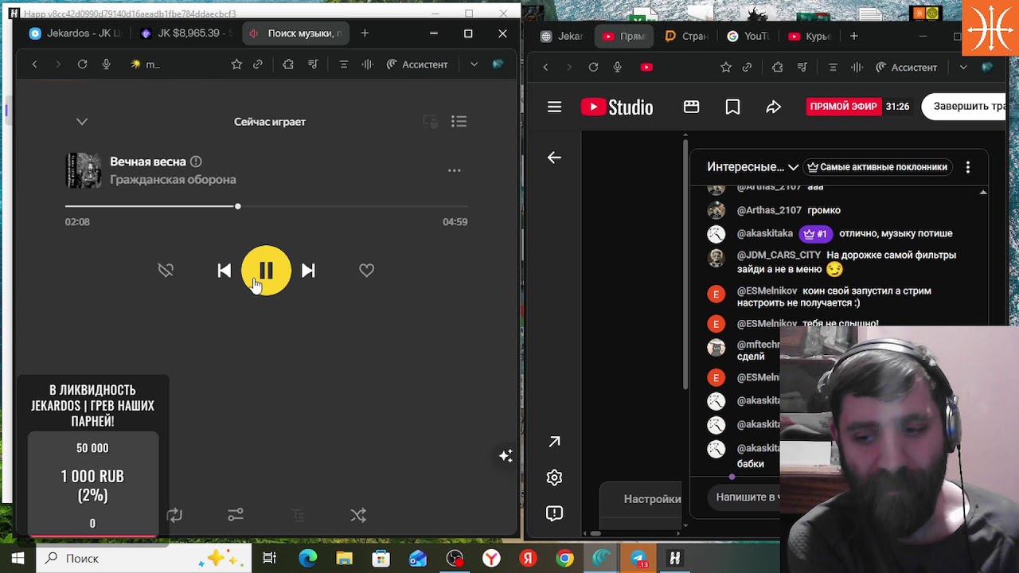Activate voice search in the music browser

[106, 64]
